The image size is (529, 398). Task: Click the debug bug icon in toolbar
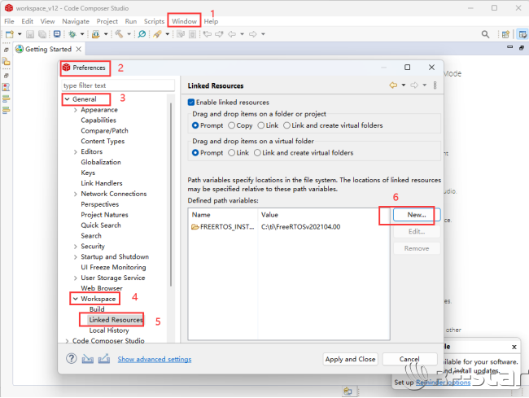click(72, 34)
